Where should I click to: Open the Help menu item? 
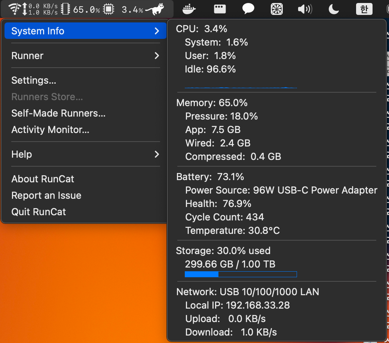[85, 154]
